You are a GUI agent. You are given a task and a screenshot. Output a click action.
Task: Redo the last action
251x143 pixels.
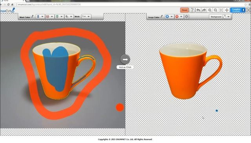point(204,10)
